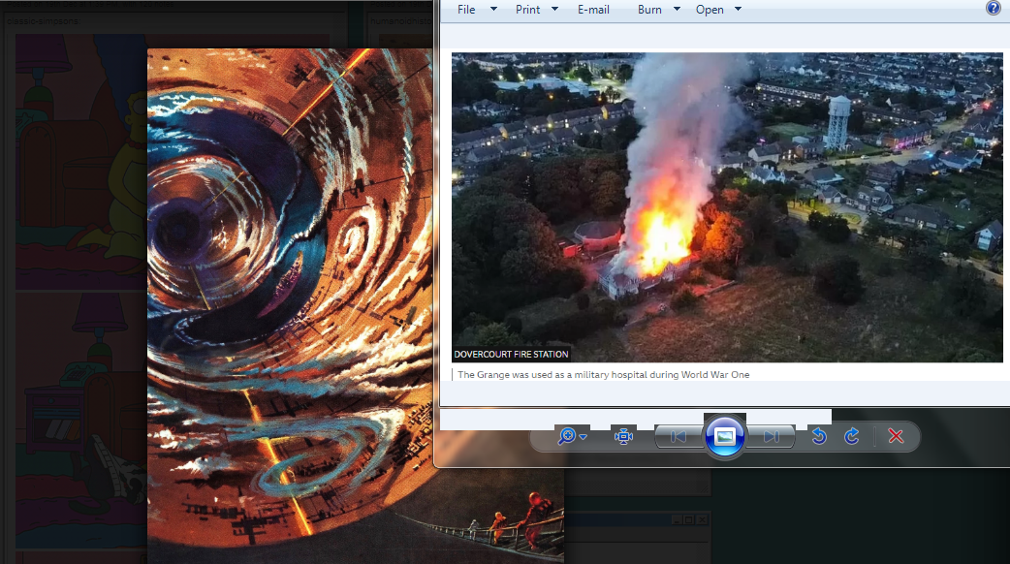Open Photo Viewer help with question mark icon

(994, 8)
